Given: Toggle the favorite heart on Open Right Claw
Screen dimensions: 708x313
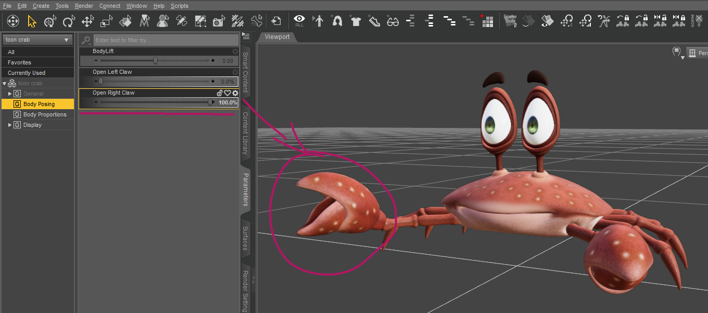Looking at the screenshot, I should tap(227, 93).
